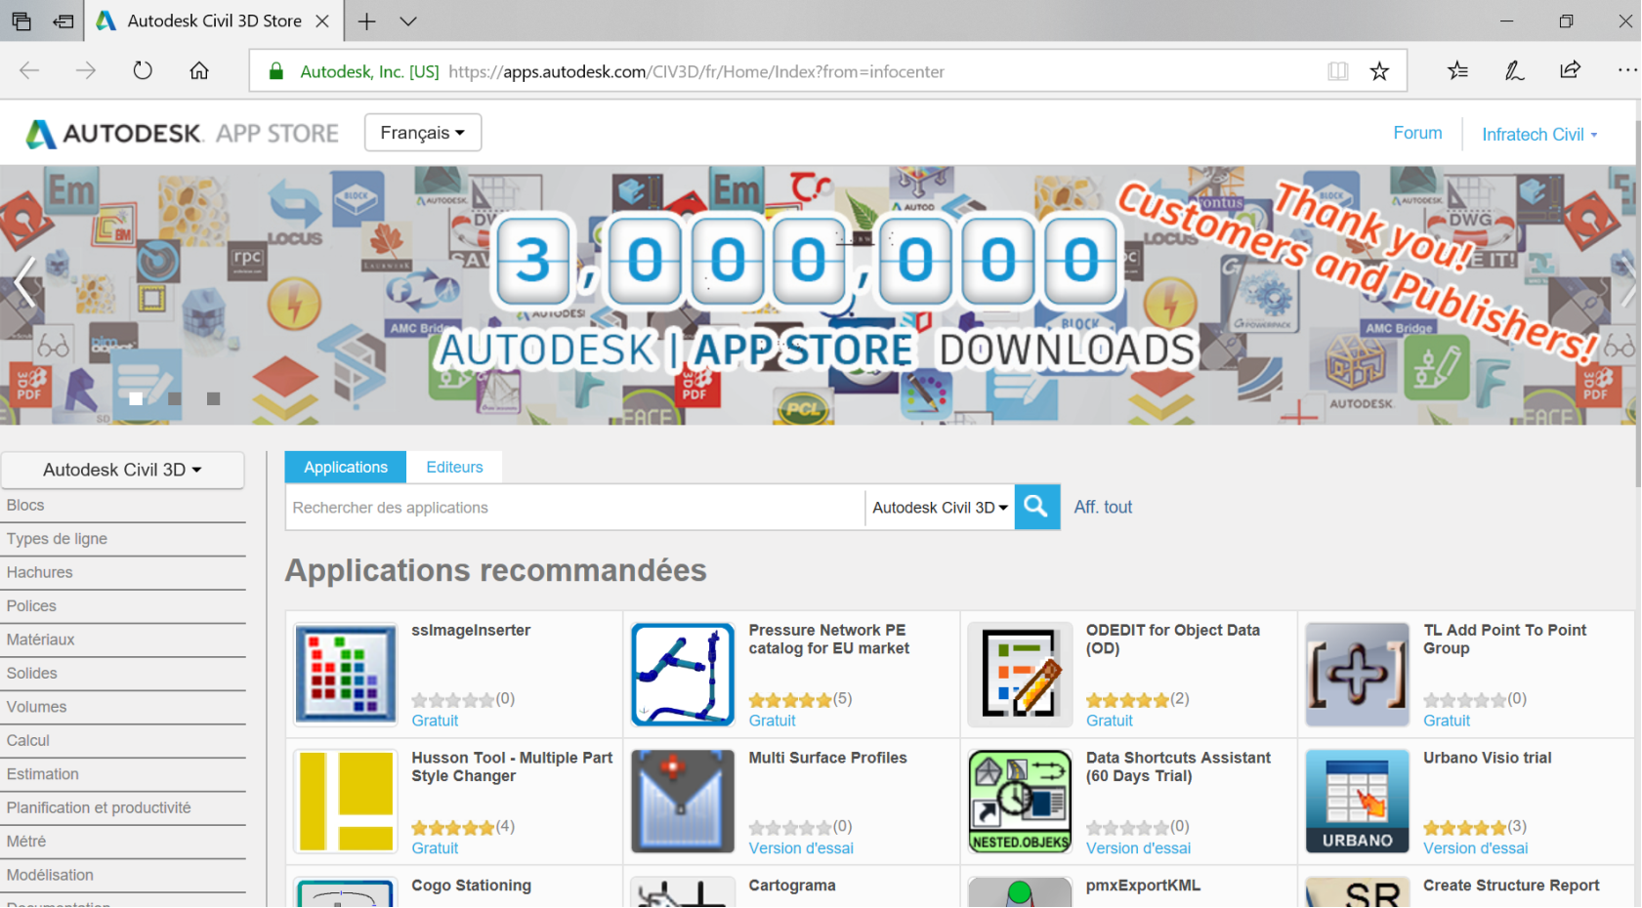Image resolution: width=1642 pixels, height=908 pixels.
Task: Open the TL Add Point To Point icon
Action: (x=1357, y=675)
